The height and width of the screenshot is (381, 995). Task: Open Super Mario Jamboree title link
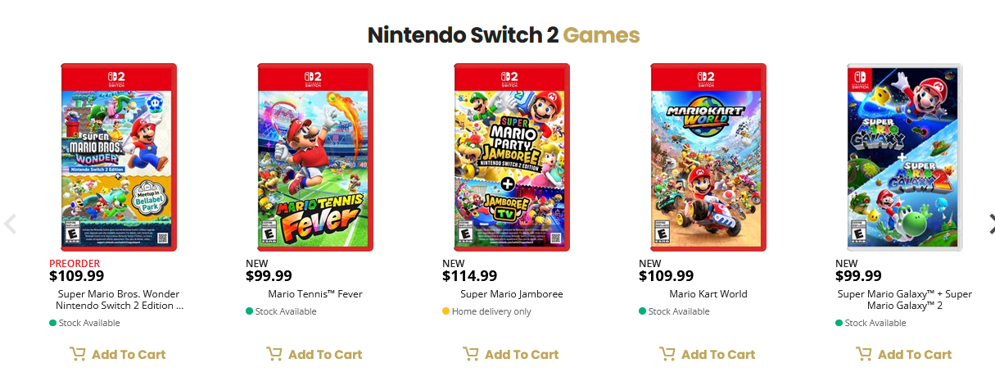point(512,294)
